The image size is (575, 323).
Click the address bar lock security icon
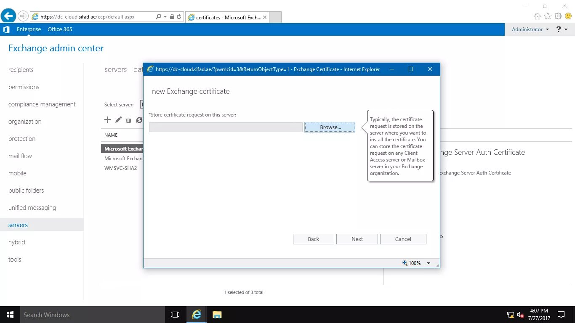tap(172, 17)
